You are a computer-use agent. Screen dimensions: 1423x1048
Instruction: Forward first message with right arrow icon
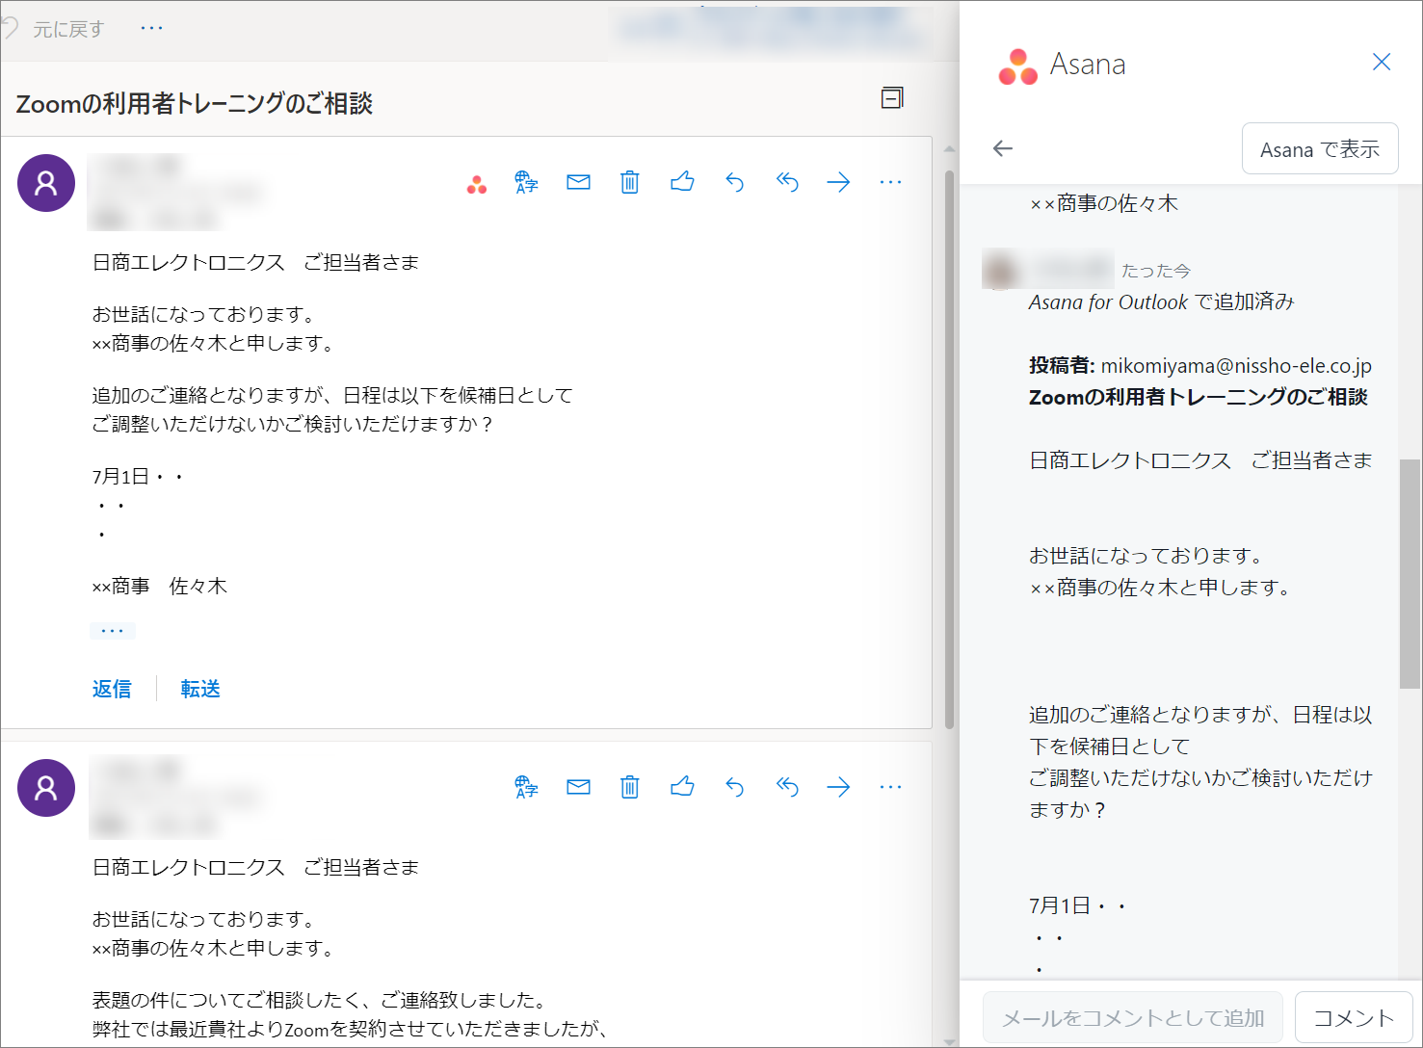coord(839,182)
